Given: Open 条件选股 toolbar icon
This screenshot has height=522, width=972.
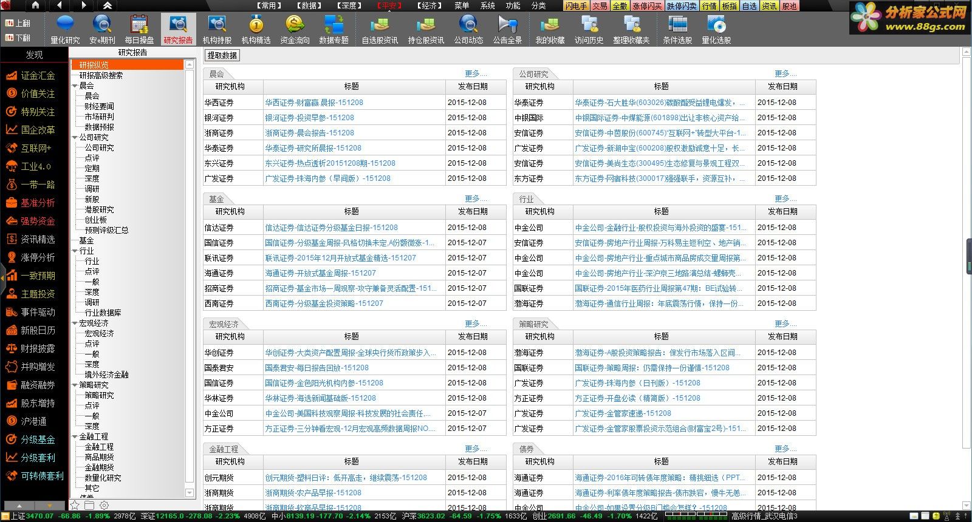Looking at the screenshot, I should 677,29.
